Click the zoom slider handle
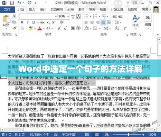The image size is (161, 137). [128, 134]
